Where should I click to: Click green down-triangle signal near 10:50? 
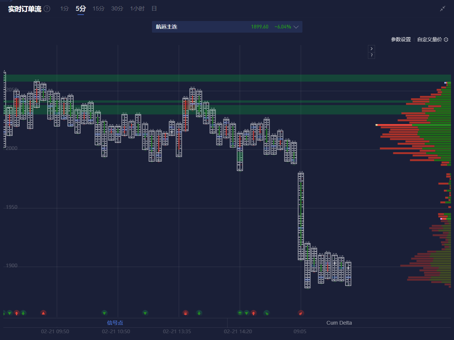[104, 313]
